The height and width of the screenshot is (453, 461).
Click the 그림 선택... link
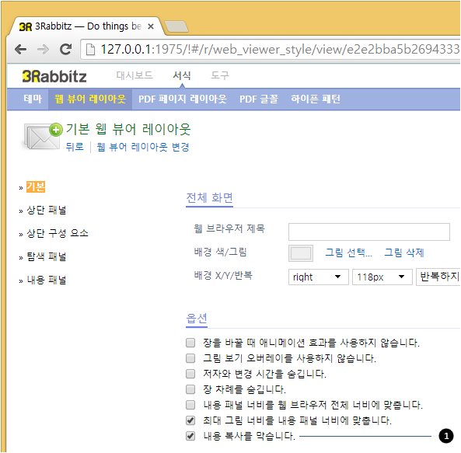349,253
